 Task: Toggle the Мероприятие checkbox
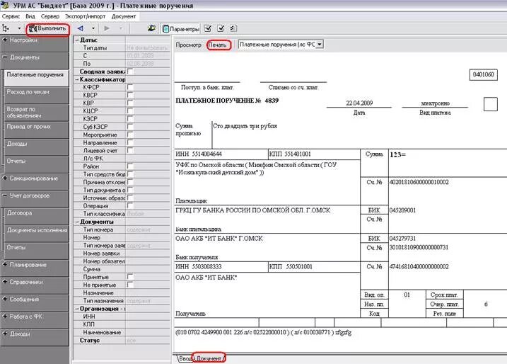[130, 135]
